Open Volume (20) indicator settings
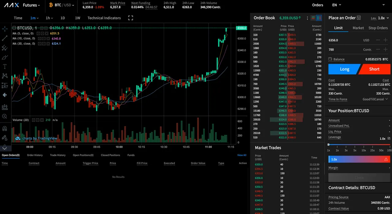Image resolution: width=392 pixels, height=214 pixels. [38, 120]
